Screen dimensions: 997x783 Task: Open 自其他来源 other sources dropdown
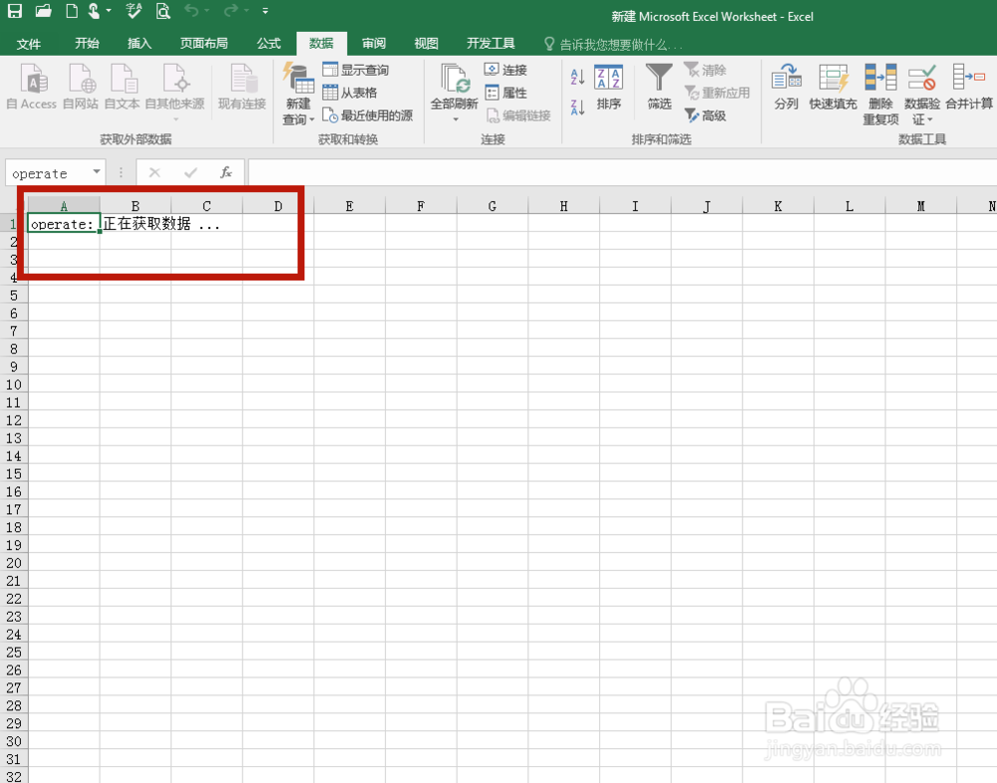tap(174, 91)
